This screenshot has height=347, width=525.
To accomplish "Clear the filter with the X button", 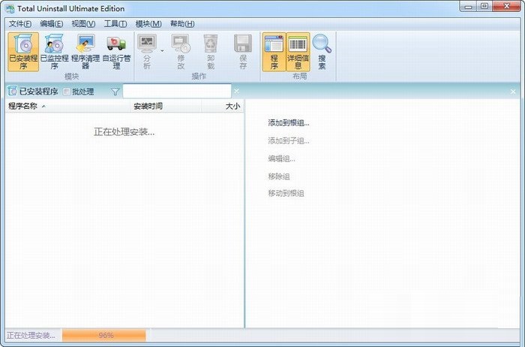I will [236, 91].
